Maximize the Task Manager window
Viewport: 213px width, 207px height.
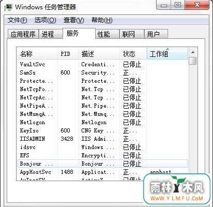[x=177, y=5]
